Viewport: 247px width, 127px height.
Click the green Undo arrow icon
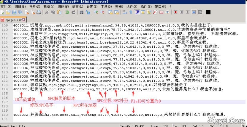67,12
